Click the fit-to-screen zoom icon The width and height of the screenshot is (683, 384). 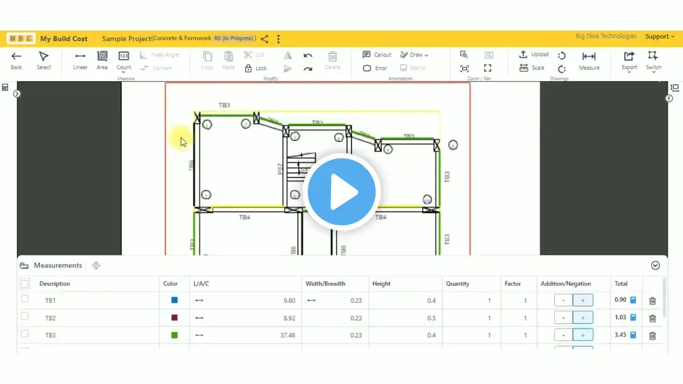[x=464, y=68]
